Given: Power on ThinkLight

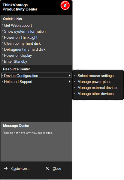Looking at the screenshot, I should tap(21, 37).
